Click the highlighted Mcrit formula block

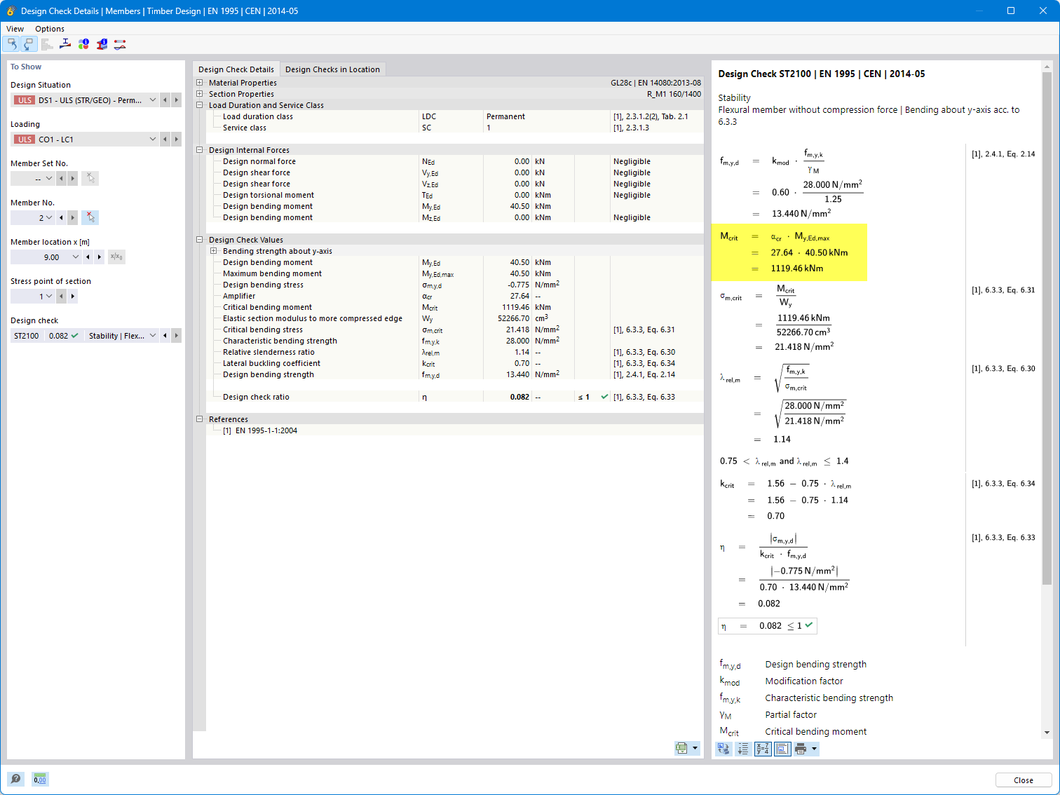coord(789,252)
